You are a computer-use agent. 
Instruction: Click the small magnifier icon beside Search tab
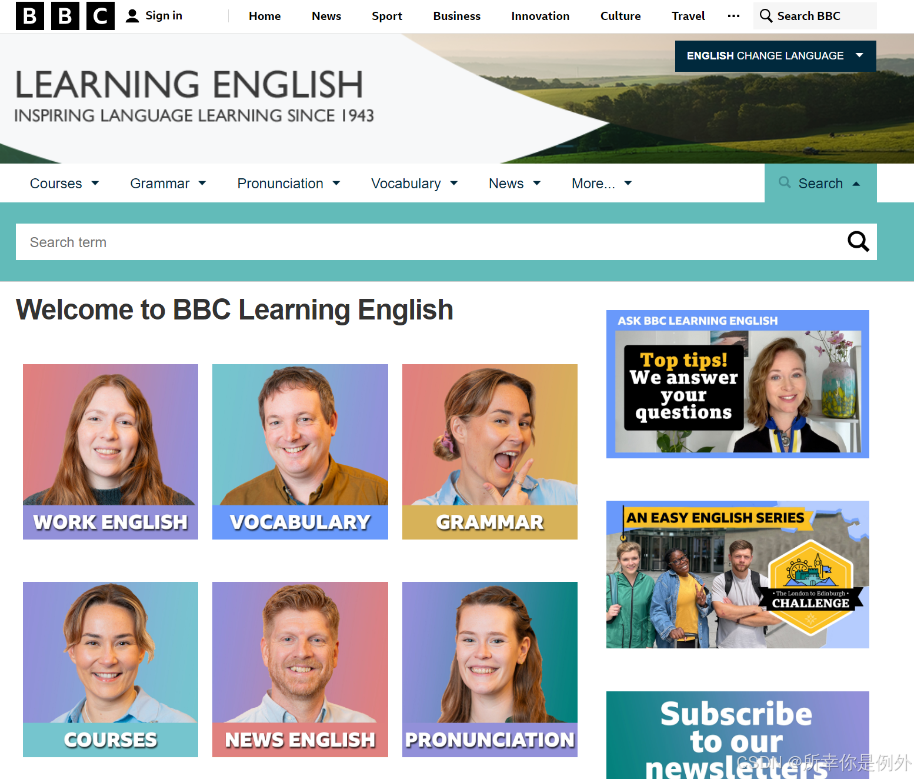click(785, 182)
